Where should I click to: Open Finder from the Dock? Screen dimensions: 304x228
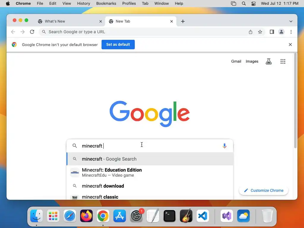[37, 216]
